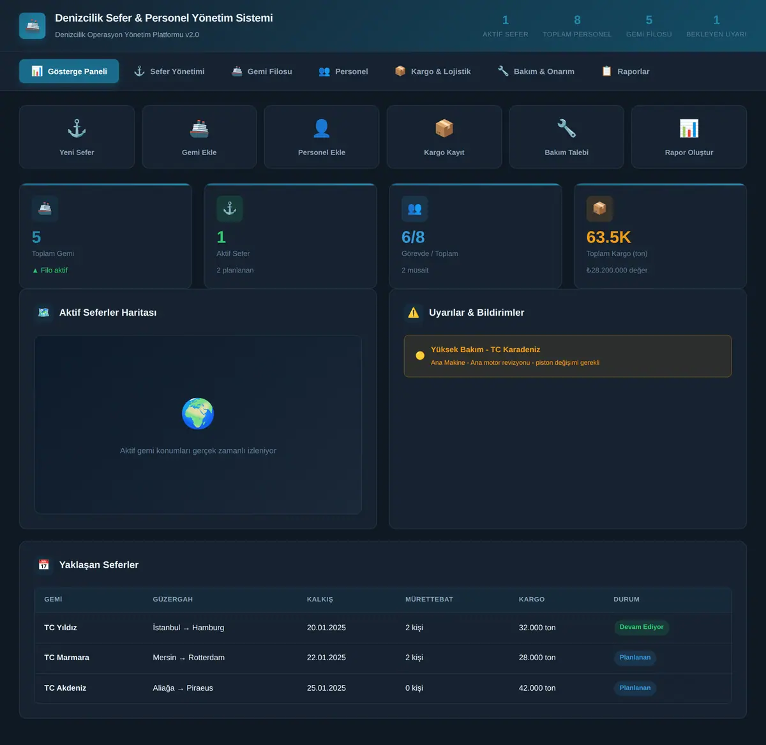766x745 pixels.
Task: Click the package icon above Kargo Kayıt
Action: (444, 129)
